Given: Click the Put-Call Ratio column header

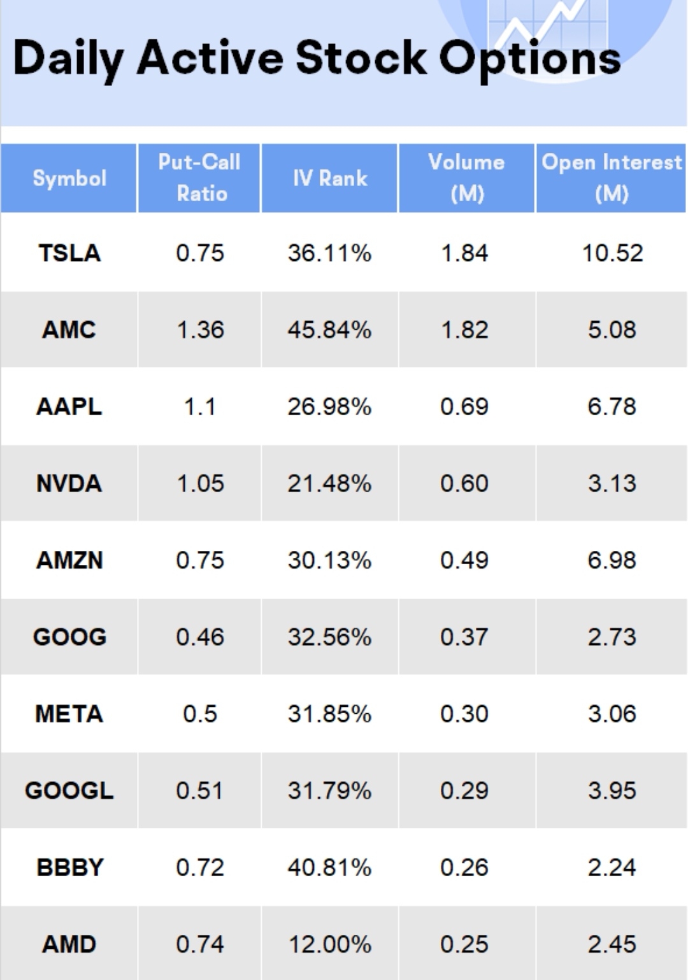Looking at the screenshot, I should pos(199,178).
